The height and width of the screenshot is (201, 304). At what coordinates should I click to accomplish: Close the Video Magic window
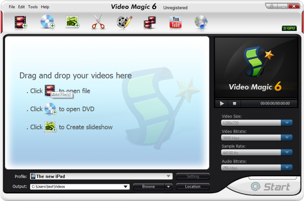point(294,6)
